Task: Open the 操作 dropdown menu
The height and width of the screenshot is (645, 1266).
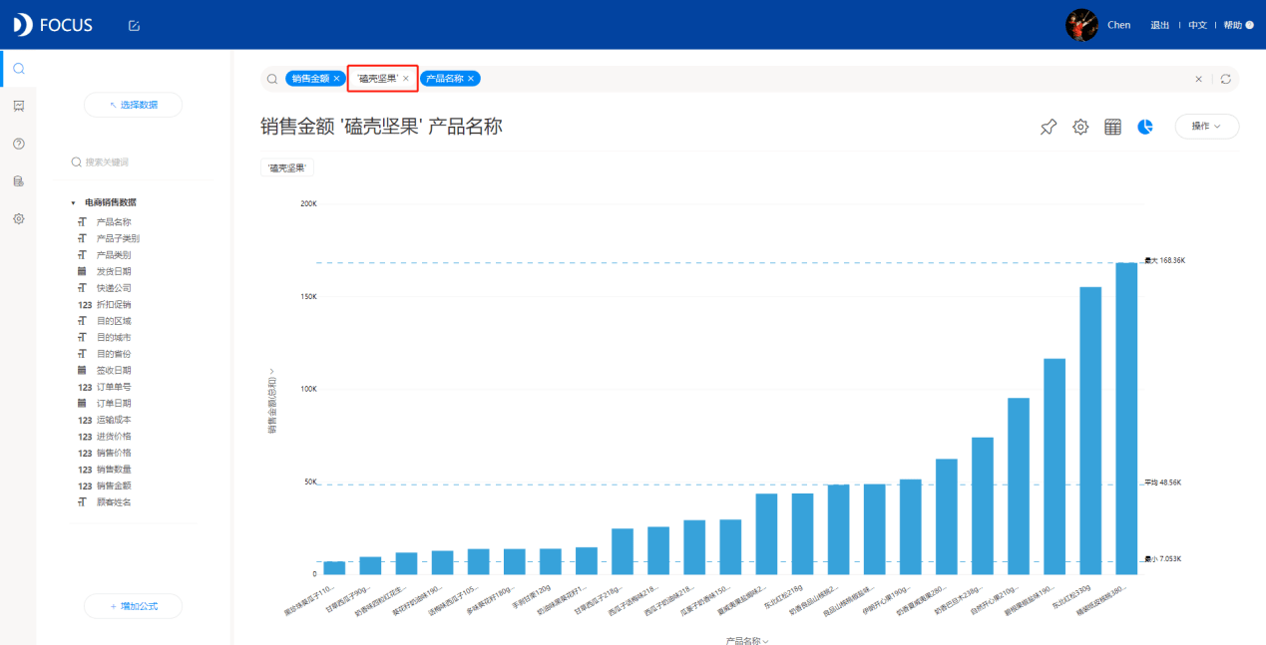Action: coord(1206,127)
